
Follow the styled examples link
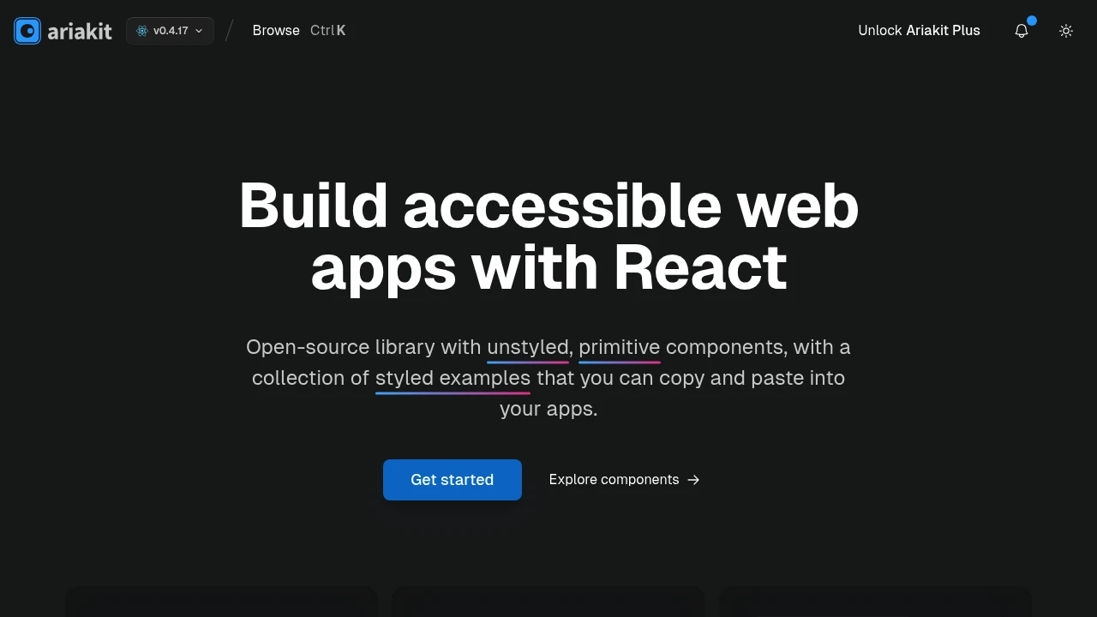[x=453, y=378]
